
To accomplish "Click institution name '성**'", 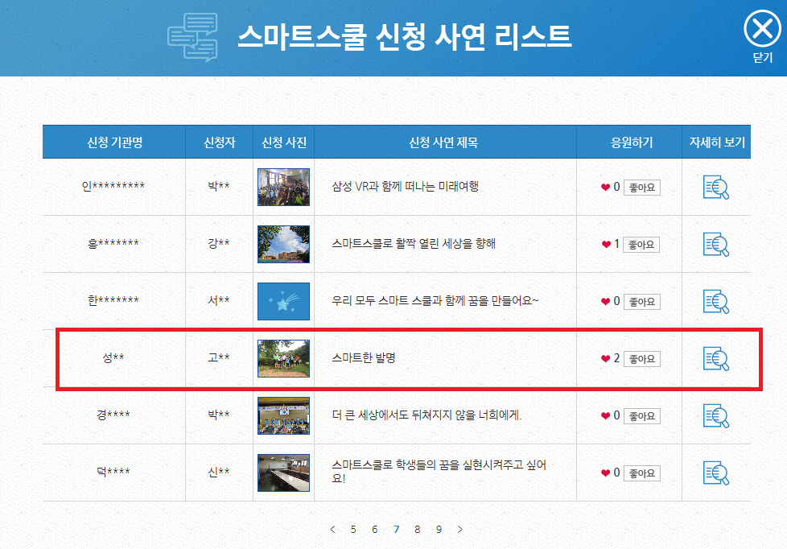I will pyautogui.click(x=113, y=358).
